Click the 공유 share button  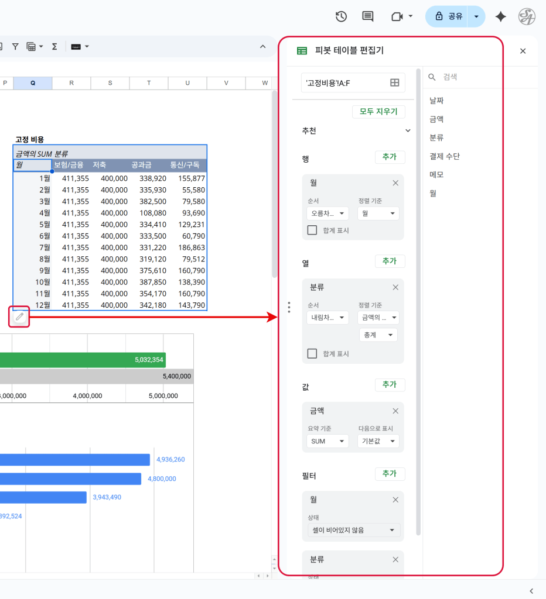click(449, 16)
